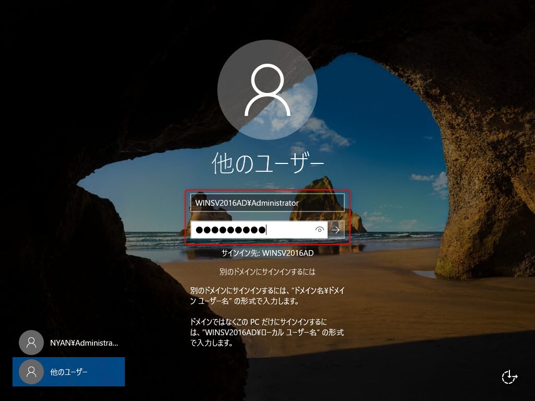
Task: Click the 他のユーザー avatar in the user list
Action: pyautogui.click(x=31, y=372)
